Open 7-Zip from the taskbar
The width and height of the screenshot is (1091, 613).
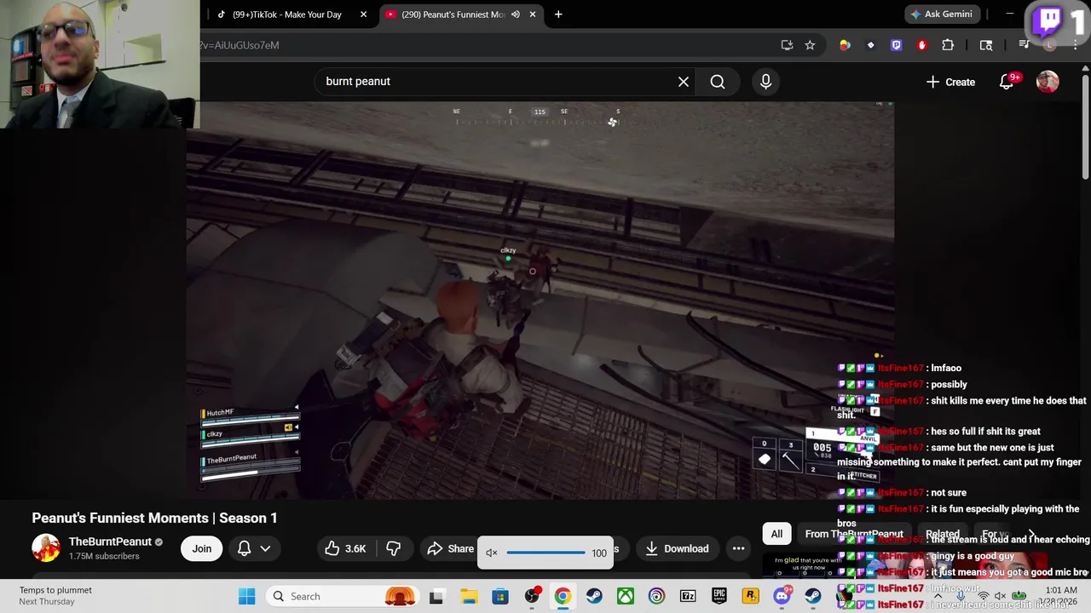pyautogui.click(x=688, y=596)
